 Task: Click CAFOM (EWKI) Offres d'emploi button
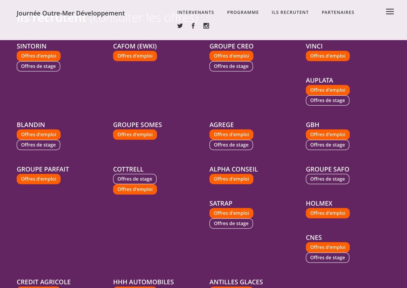[135, 56]
